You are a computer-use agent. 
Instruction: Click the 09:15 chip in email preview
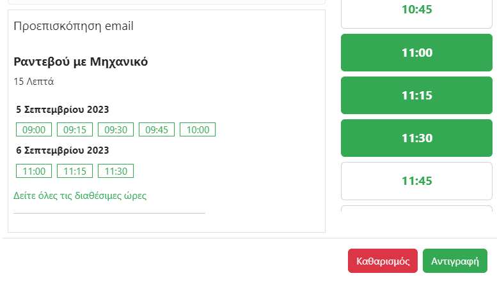(75, 129)
